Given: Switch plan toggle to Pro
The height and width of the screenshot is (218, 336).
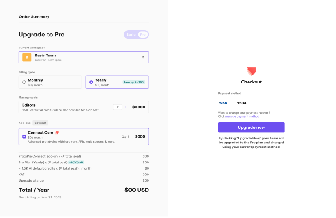Looking at the screenshot, I should (x=143, y=35).
